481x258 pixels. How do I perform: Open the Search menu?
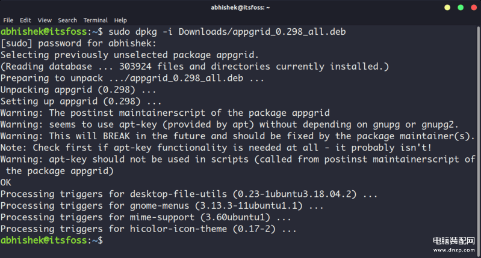tap(67, 20)
